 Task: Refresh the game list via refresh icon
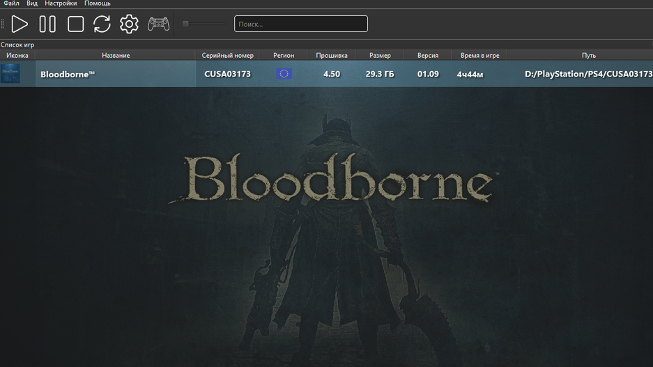click(x=102, y=24)
